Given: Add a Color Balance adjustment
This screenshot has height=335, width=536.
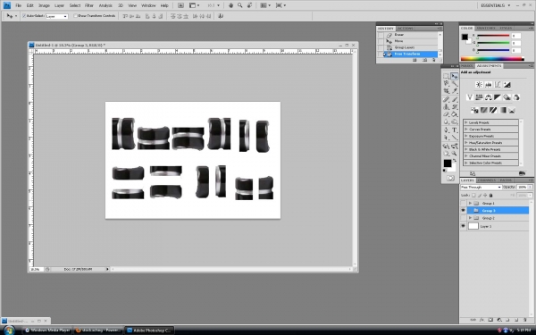Looking at the screenshot, I should (488, 97).
